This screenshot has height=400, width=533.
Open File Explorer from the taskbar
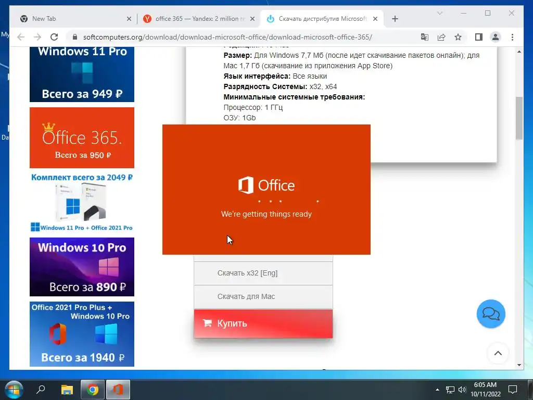coord(67,390)
